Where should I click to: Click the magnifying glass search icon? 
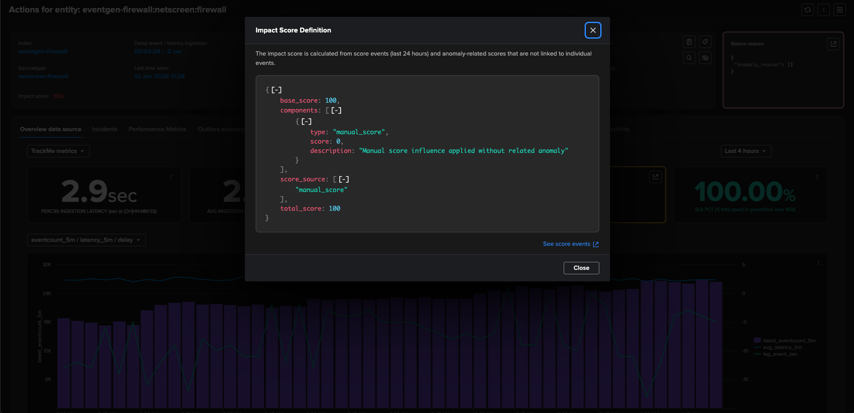tap(689, 58)
